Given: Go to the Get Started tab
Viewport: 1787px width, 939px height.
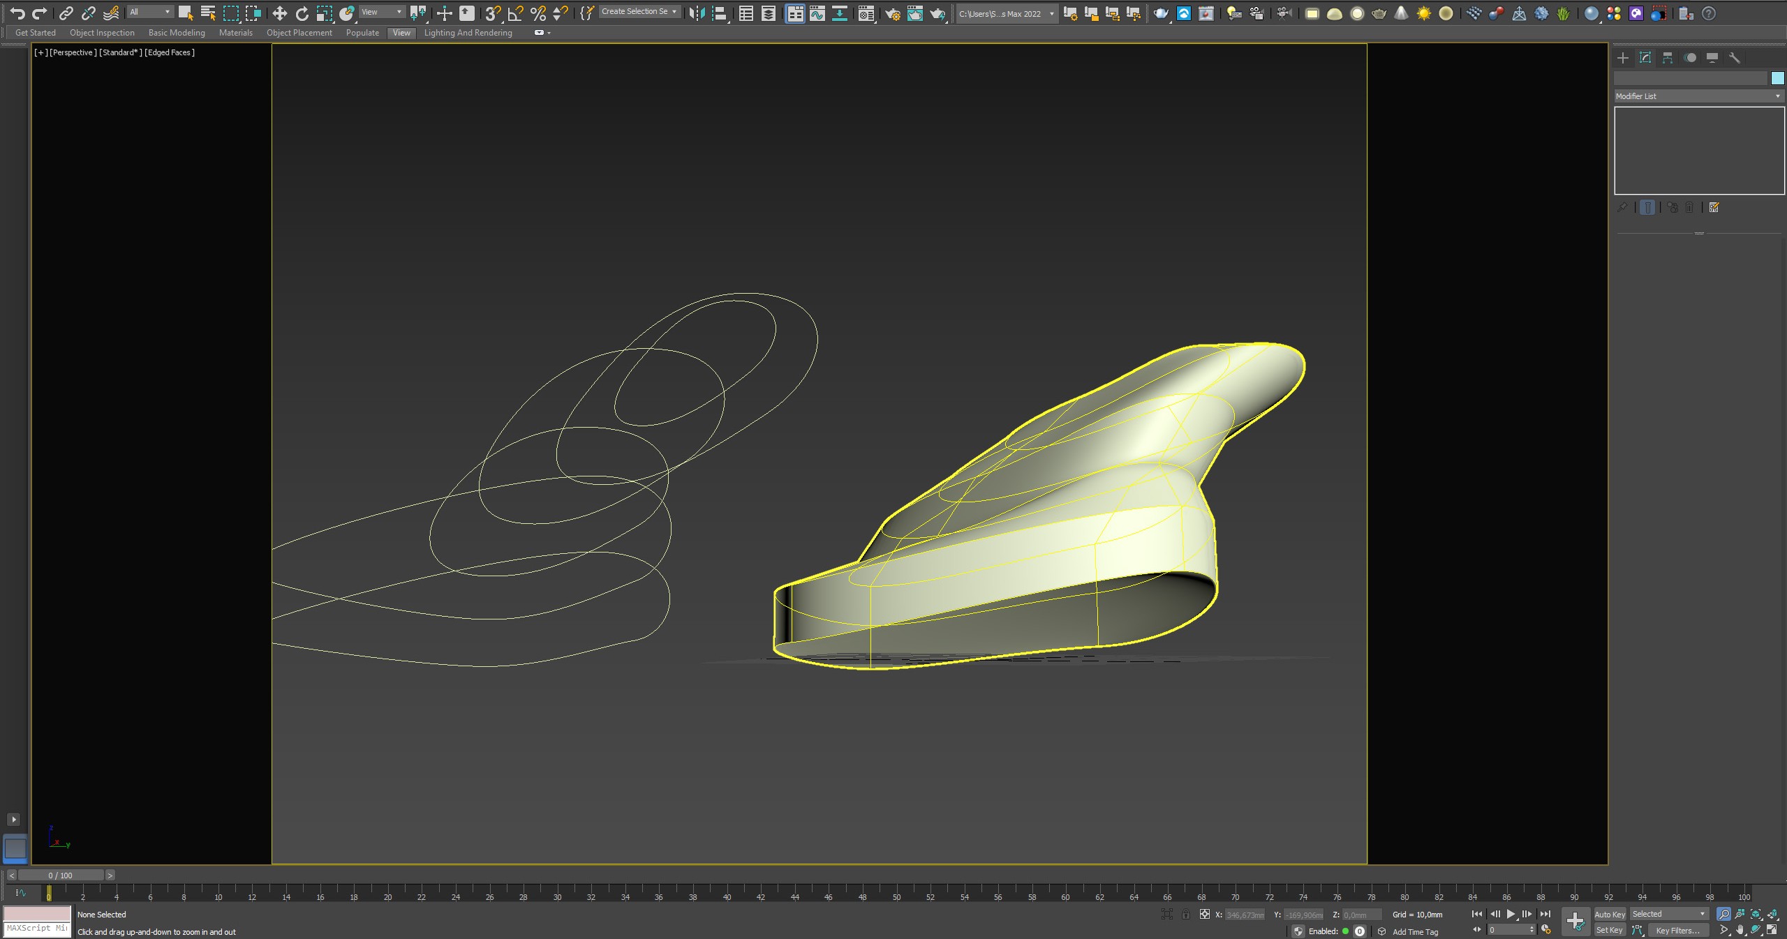Looking at the screenshot, I should click(x=36, y=33).
